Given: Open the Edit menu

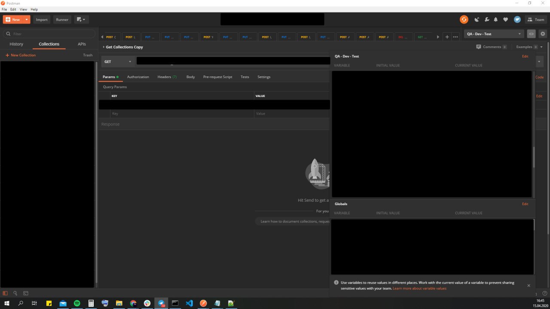Looking at the screenshot, I should 14,9.
